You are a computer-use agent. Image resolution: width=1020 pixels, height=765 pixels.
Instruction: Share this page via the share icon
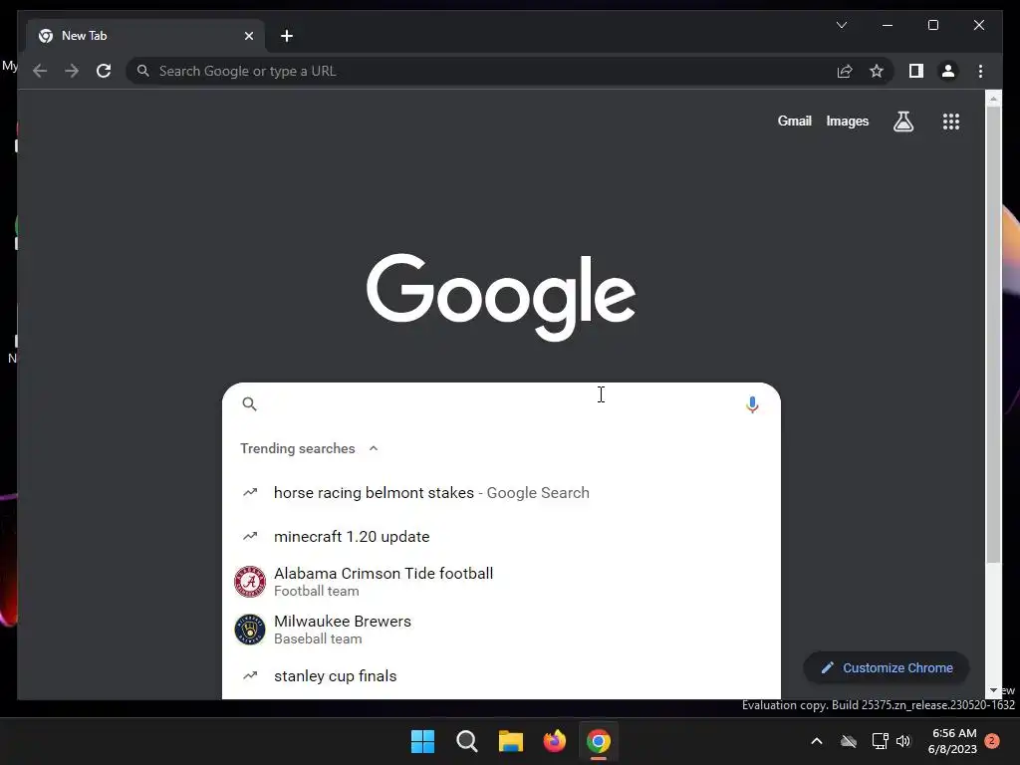point(845,71)
